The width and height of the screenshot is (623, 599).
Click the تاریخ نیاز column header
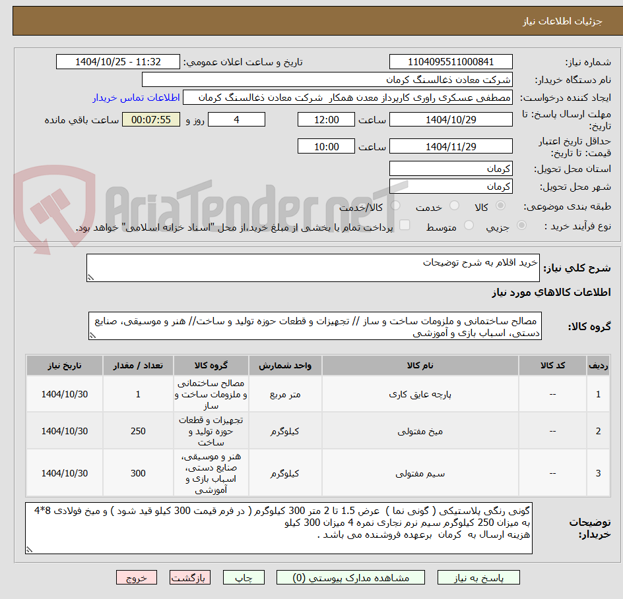pyautogui.click(x=65, y=365)
